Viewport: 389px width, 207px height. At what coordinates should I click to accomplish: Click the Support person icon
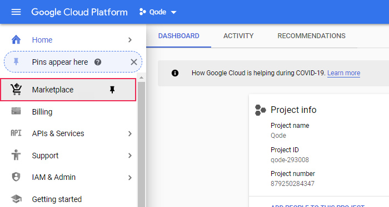point(16,155)
